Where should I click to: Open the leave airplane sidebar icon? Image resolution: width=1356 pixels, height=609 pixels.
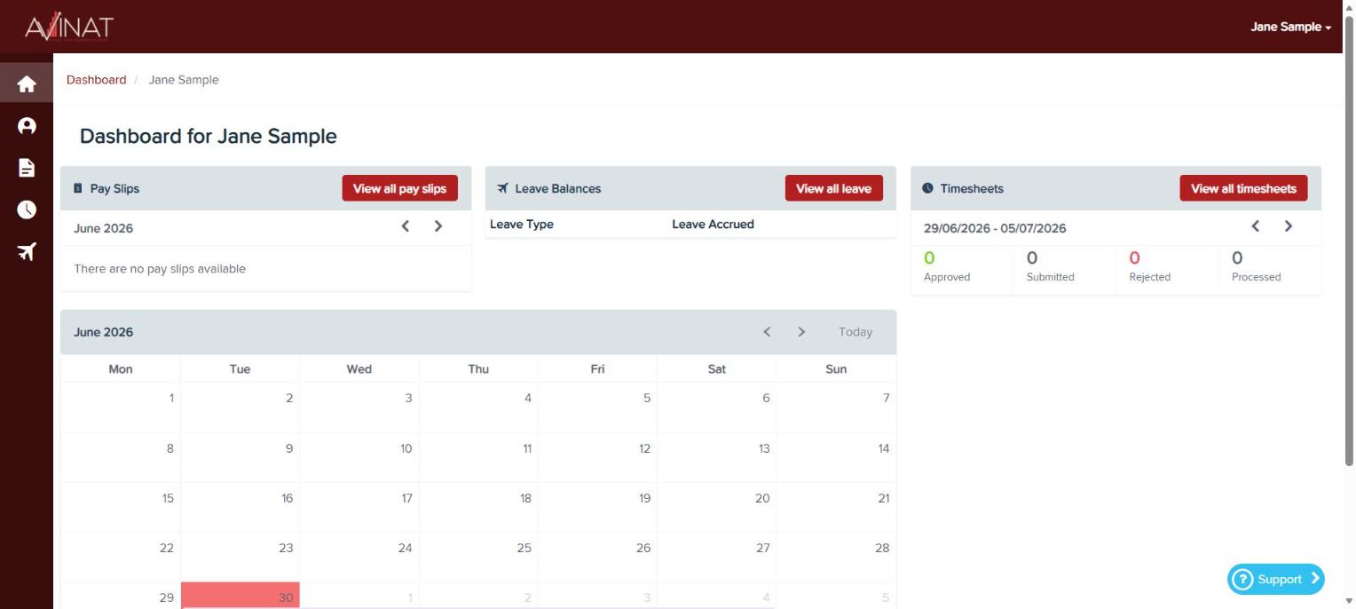[x=27, y=252]
